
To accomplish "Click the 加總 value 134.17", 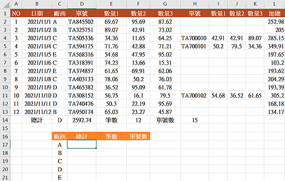I will click(x=275, y=112).
